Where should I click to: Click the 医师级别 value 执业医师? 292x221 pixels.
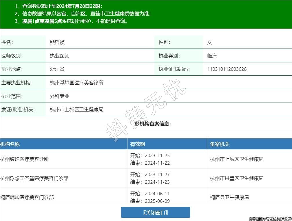click(x=60, y=56)
